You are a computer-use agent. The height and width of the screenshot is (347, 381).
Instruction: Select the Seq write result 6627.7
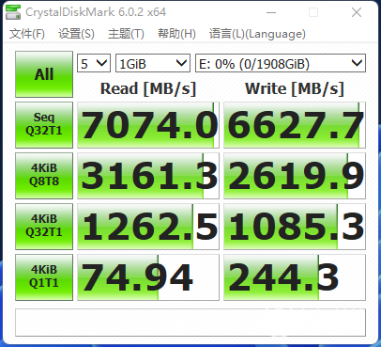(295, 125)
